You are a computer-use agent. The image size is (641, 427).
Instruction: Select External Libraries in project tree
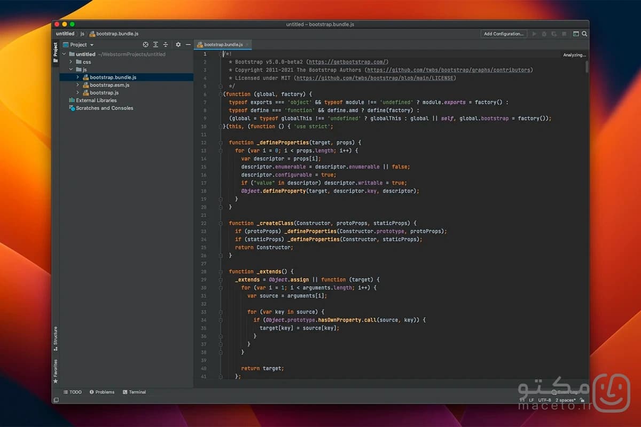[126, 100]
